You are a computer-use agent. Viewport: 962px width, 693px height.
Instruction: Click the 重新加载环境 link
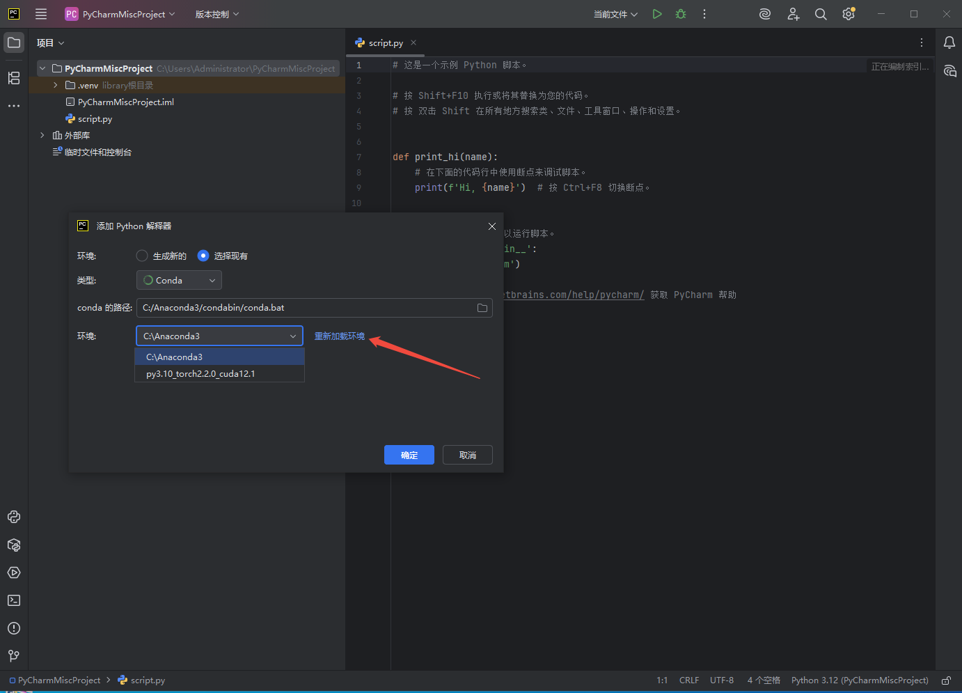point(339,336)
